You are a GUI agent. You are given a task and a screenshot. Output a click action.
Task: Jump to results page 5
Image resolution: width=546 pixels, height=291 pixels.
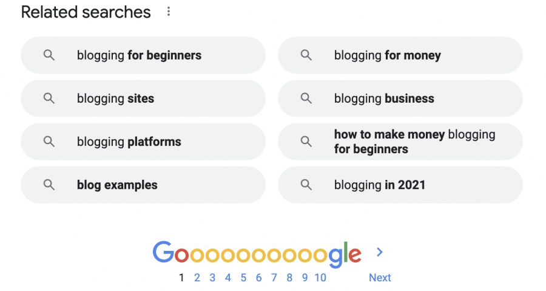point(243,278)
